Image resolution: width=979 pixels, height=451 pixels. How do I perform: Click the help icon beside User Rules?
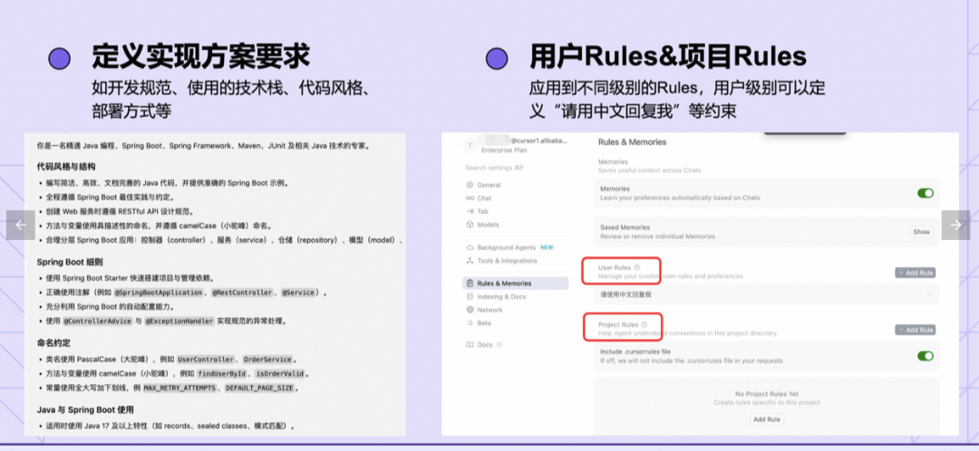tap(636, 267)
